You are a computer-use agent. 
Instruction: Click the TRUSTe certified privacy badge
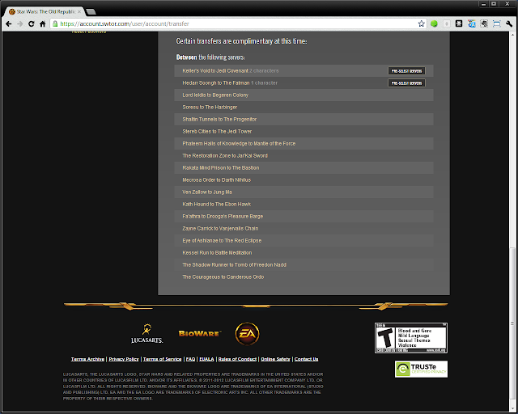[421, 369]
